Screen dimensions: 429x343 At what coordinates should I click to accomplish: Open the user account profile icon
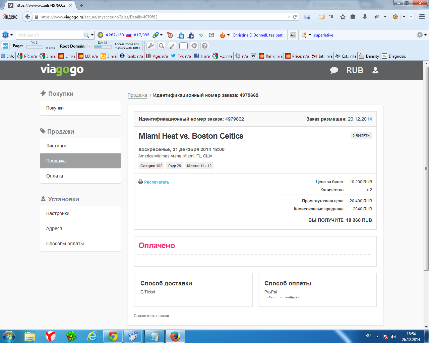click(375, 70)
